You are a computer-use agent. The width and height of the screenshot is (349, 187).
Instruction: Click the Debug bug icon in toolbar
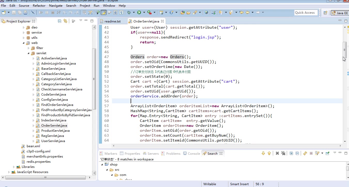pyautogui.click(x=129, y=12)
